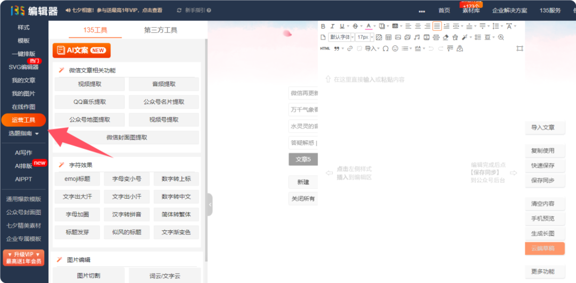Insert a hyperlink
This screenshot has height=283, width=576.
[x=350, y=48]
